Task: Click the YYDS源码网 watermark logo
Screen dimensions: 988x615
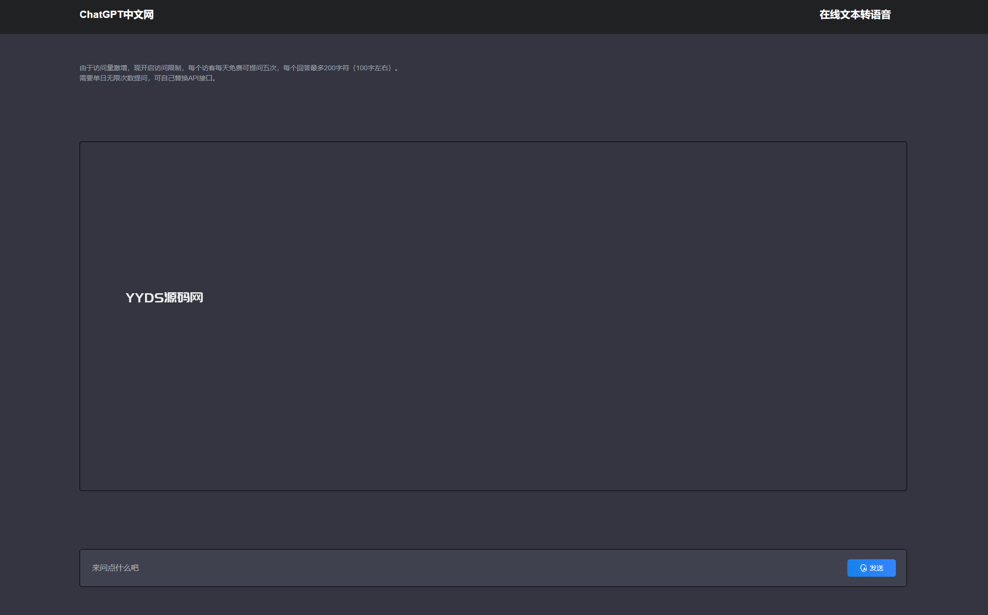Action: [x=164, y=298]
